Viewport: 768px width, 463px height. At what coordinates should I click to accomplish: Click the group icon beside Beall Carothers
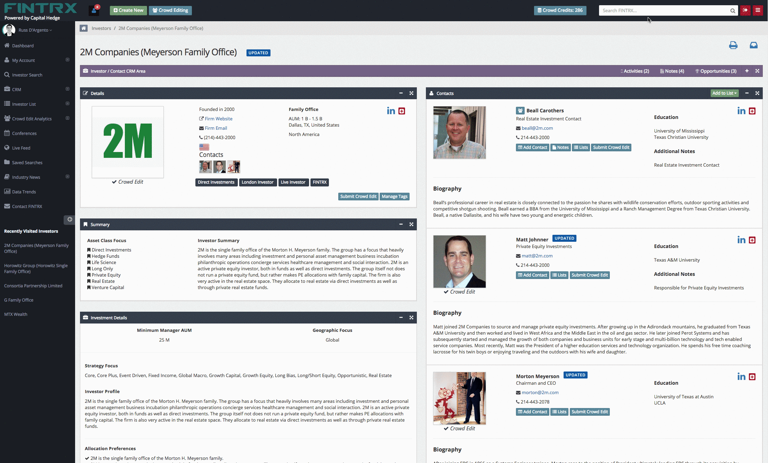(520, 111)
